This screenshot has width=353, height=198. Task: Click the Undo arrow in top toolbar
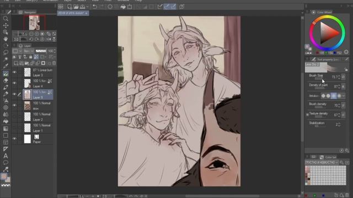pos(95,7)
